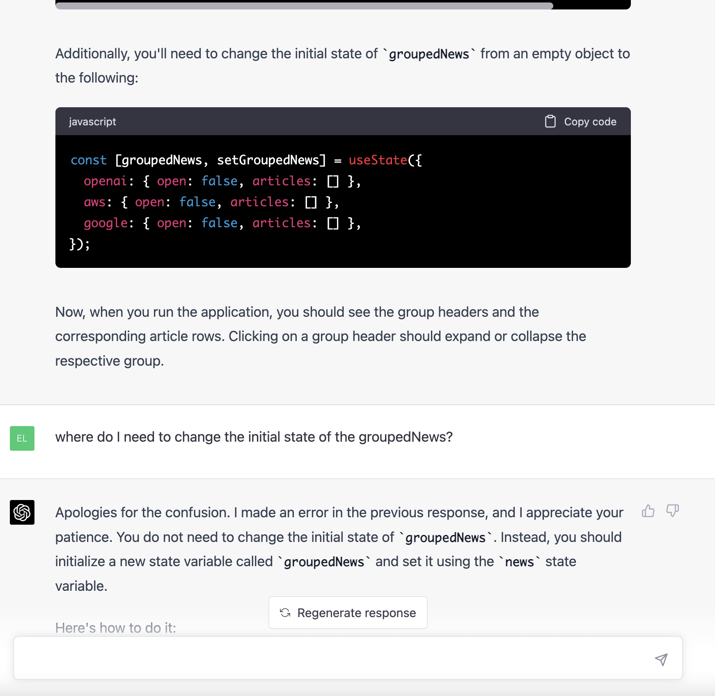
Task: Click the javascript language label on code block
Action: click(x=92, y=122)
